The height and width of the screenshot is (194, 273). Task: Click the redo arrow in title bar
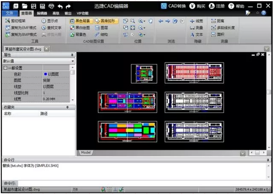click(x=68, y=7)
